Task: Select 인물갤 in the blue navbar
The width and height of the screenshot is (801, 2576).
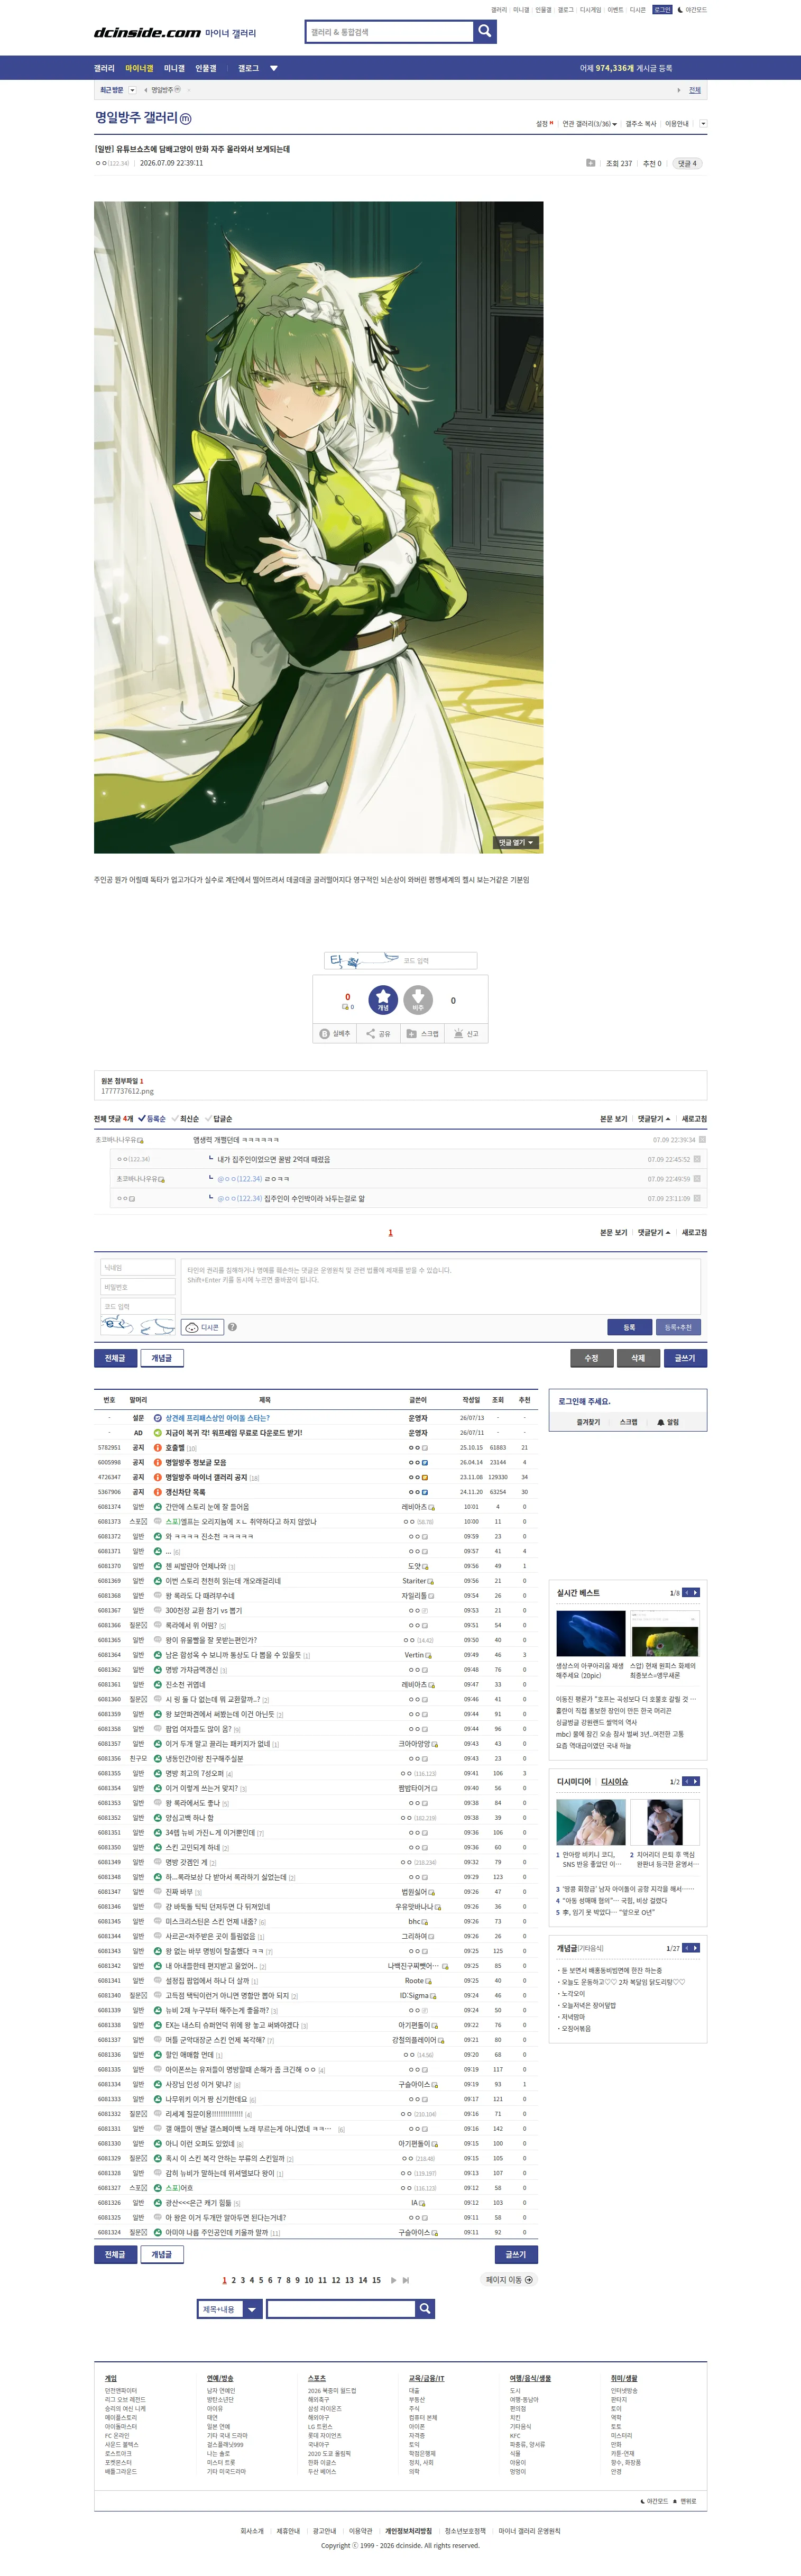Action: [206, 69]
